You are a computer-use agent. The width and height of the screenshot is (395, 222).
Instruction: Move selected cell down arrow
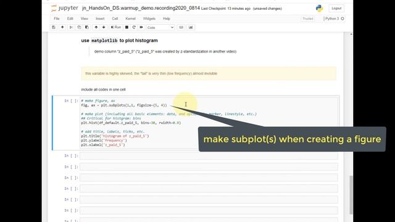pos(104,27)
